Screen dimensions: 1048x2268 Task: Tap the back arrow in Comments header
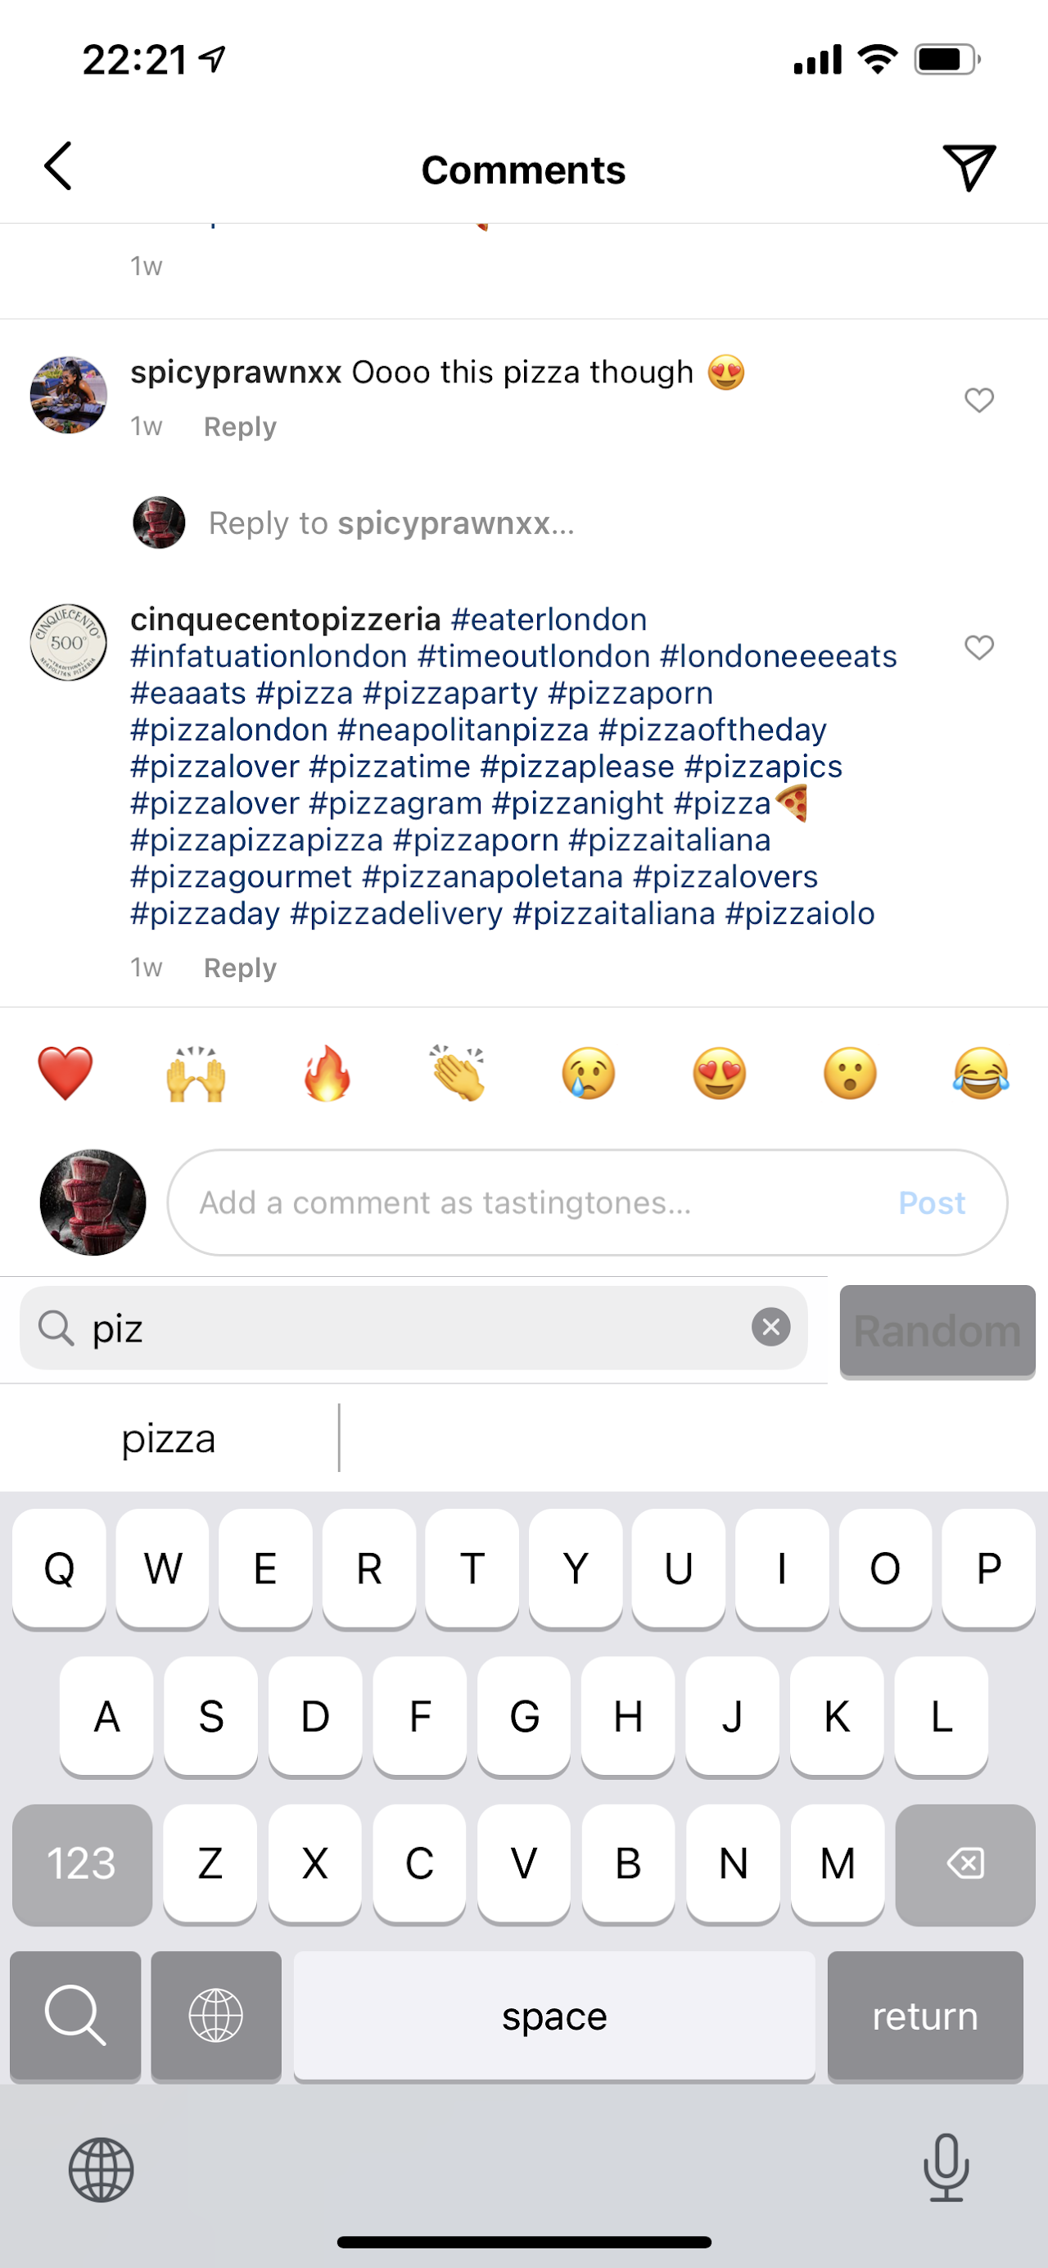(x=58, y=166)
